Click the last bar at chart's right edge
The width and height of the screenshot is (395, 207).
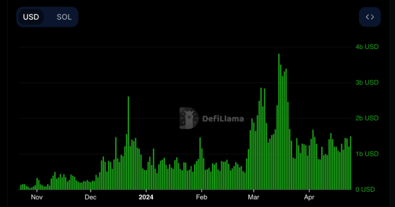pos(350,163)
